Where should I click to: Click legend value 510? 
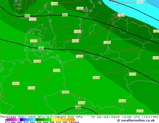[x=26, y=122]
